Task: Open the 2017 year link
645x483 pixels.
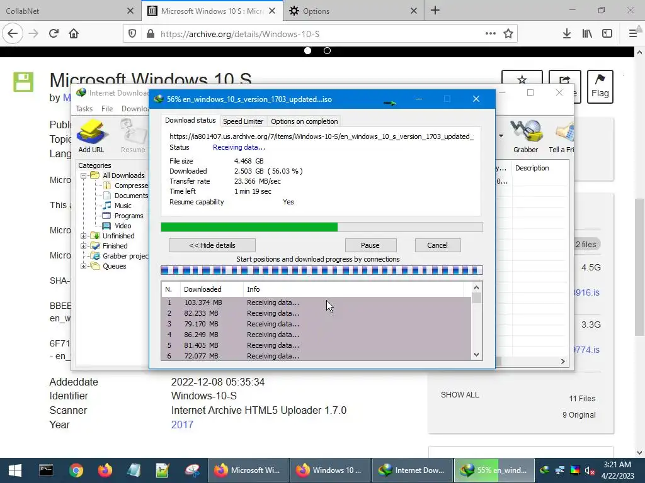Action: 182,425
